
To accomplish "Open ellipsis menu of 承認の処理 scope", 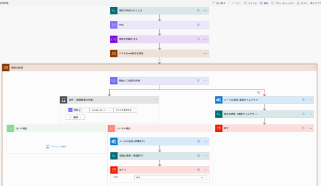I will click(313, 68).
